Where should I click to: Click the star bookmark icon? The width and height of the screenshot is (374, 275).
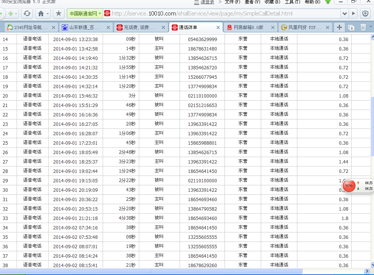point(58,14)
